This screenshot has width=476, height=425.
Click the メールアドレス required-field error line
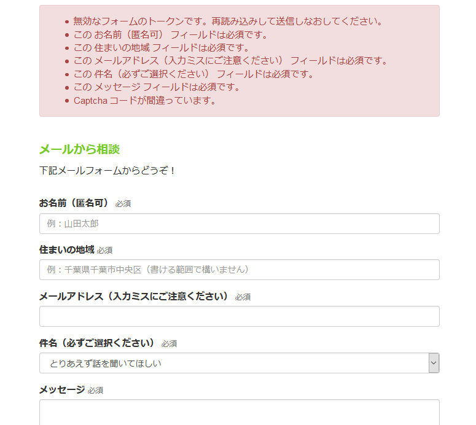coord(231,61)
